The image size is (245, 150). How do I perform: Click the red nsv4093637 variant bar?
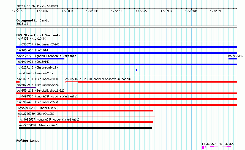point(86,122)
